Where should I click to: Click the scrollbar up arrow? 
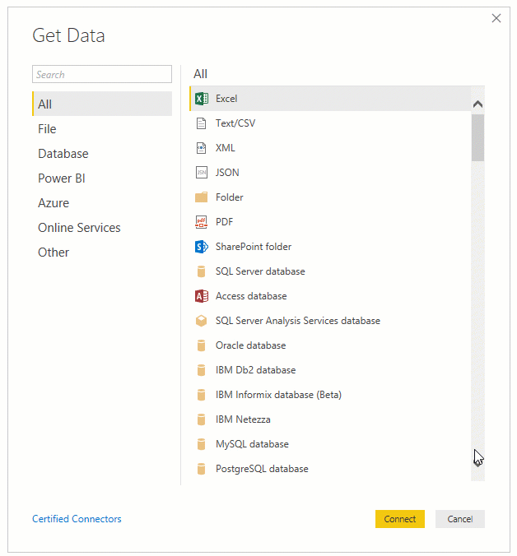coord(477,104)
